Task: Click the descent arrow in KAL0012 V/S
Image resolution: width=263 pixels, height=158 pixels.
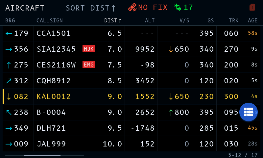Action: [x=171, y=97]
